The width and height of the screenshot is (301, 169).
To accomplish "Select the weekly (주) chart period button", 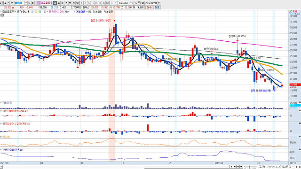I will tap(59, 3).
